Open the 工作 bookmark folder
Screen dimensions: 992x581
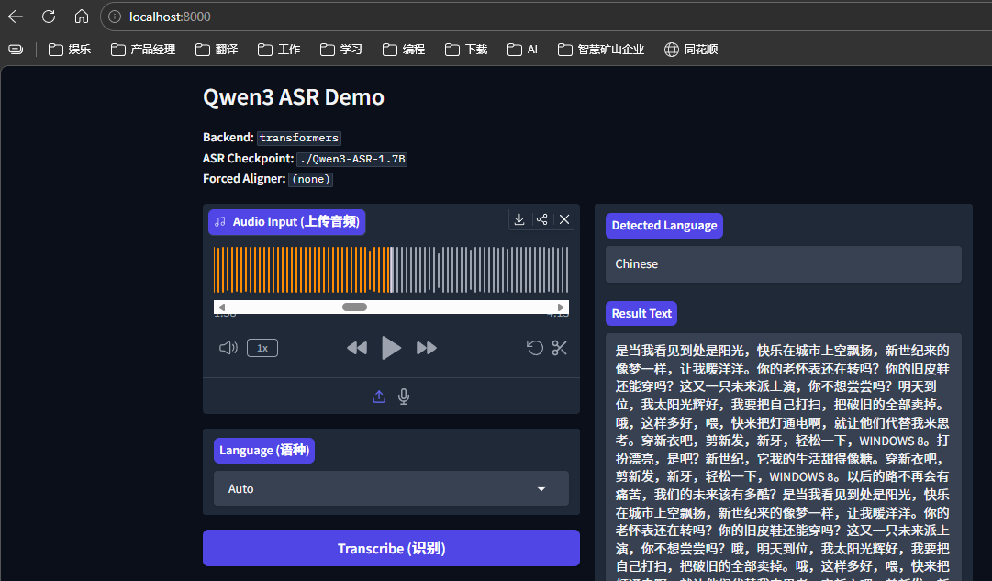pos(279,50)
